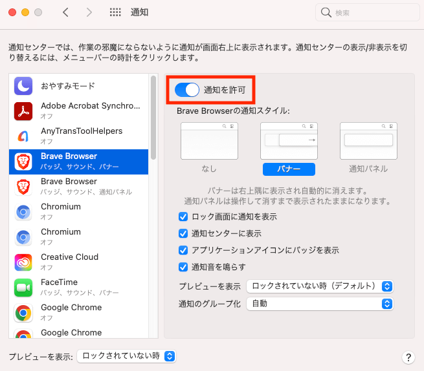Viewport: 424px width, 371px height.
Task: Select the blue バナー style button
Action: coord(289,169)
